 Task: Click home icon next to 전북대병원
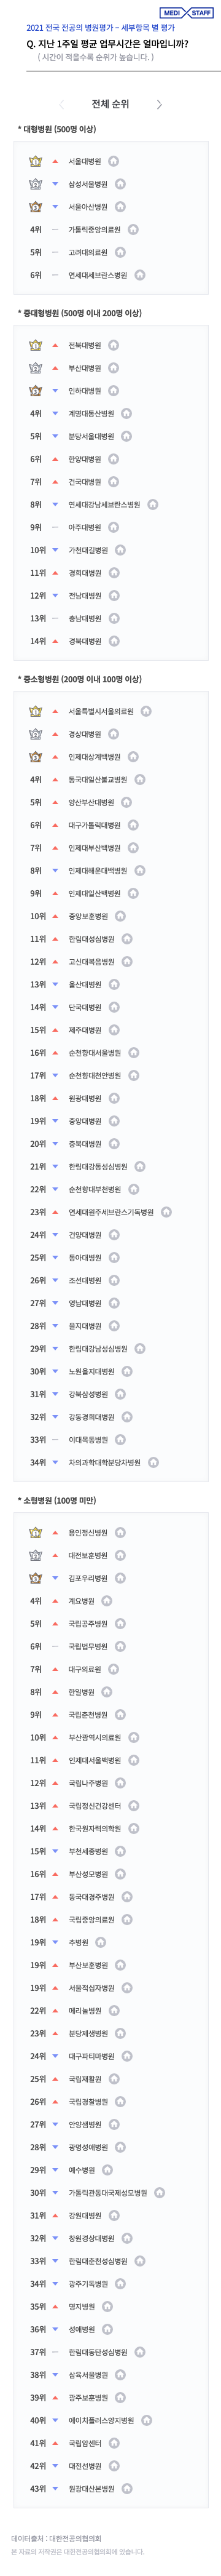pyautogui.click(x=113, y=345)
